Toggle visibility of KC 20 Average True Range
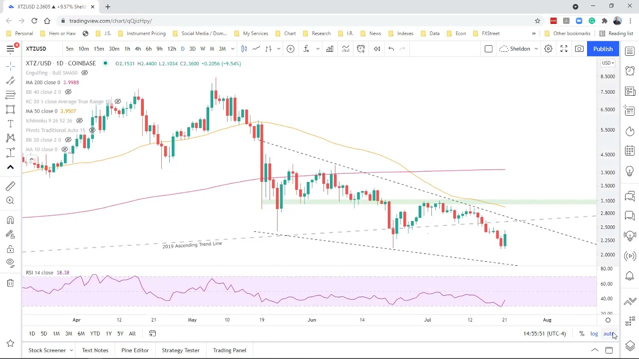Viewport: 639px width, 359px height. 118,101
